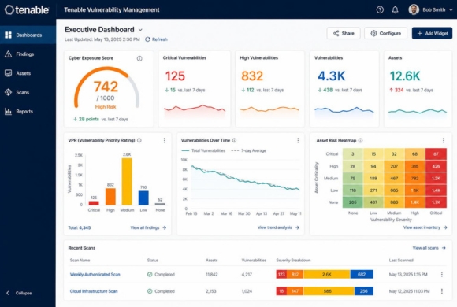Select Assets in the sidebar
Screen dimensions: 457x307
click(28, 73)
